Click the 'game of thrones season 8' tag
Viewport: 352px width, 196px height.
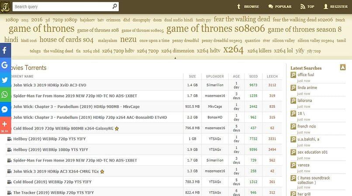pyautogui.click(x=304, y=29)
